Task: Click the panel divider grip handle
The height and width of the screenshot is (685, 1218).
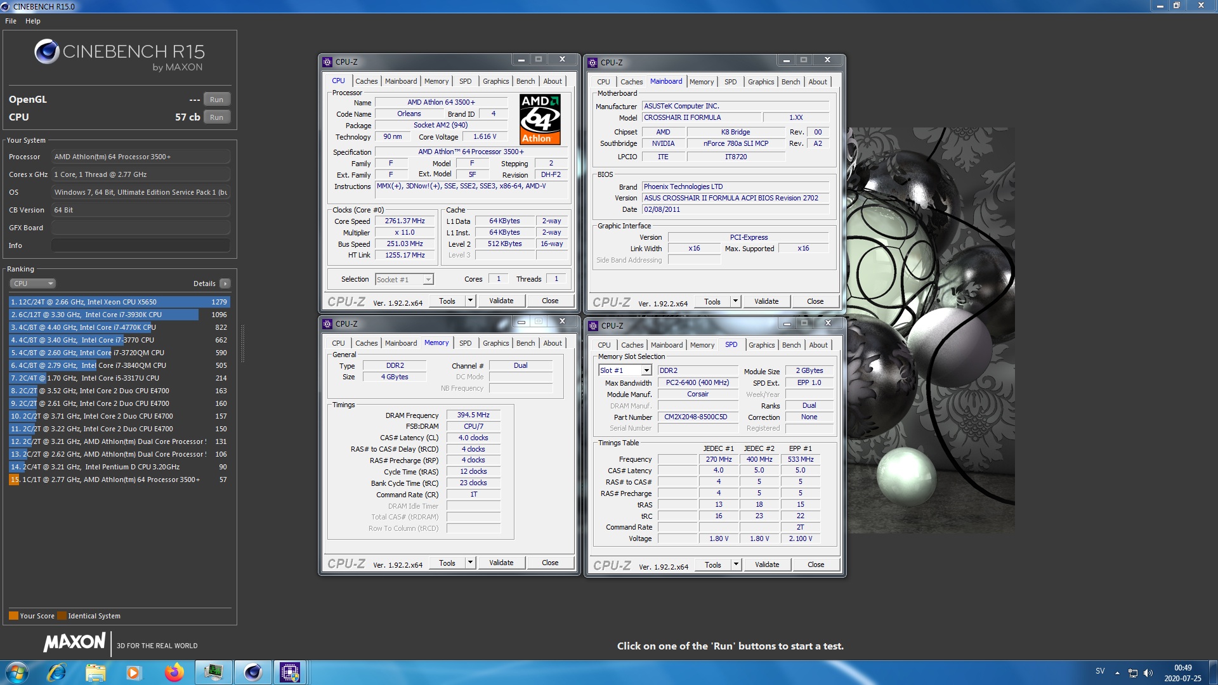Action: click(x=242, y=343)
